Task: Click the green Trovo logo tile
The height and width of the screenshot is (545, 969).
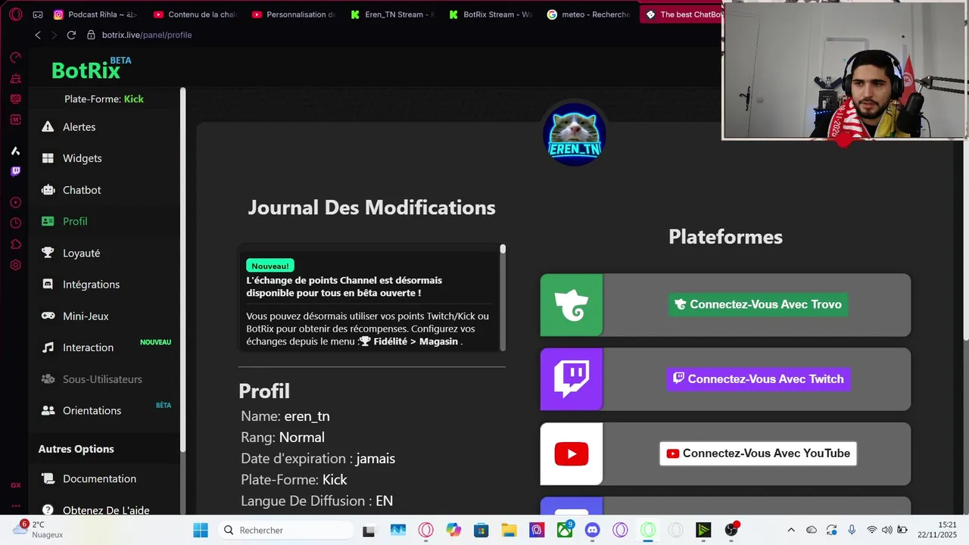Action: [x=572, y=304]
